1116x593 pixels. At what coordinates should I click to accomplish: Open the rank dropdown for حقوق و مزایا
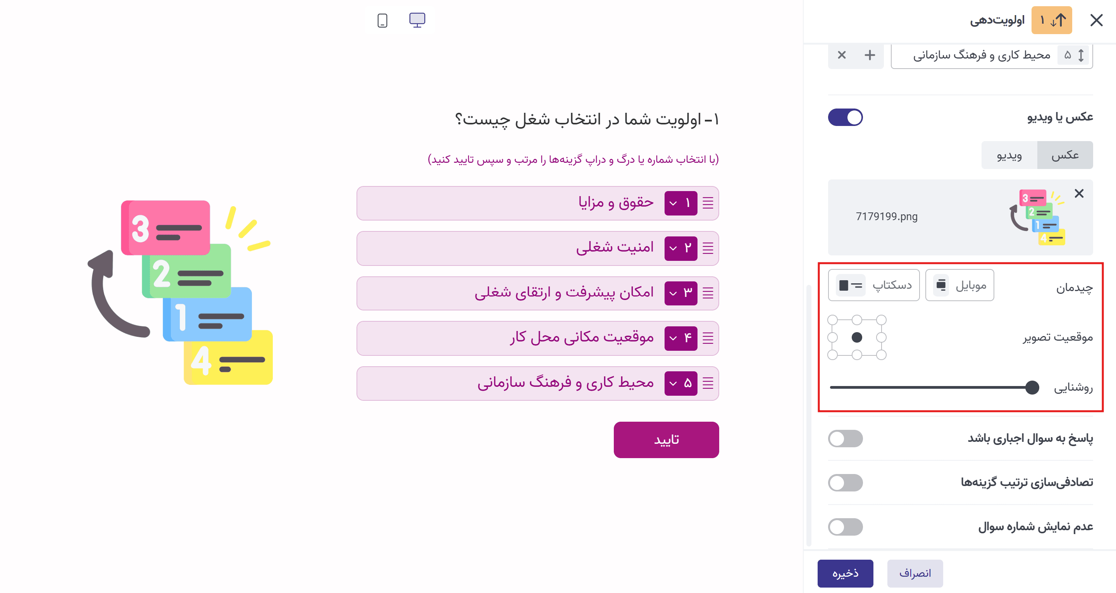pyautogui.click(x=680, y=203)
